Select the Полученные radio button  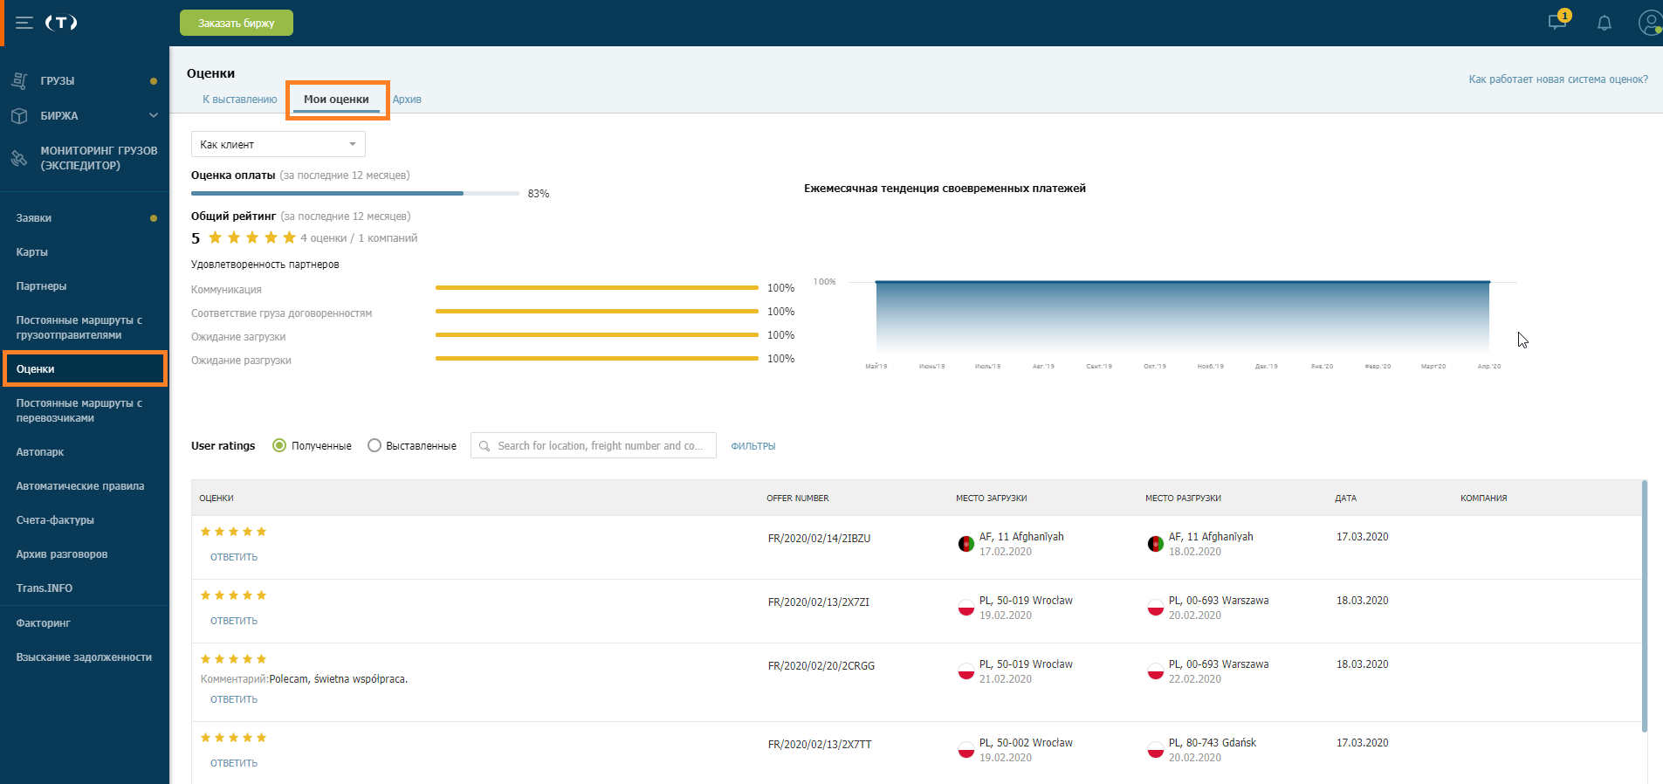279,445
